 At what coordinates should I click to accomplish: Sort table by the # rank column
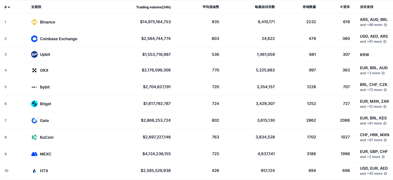click(x=7, y=7)
